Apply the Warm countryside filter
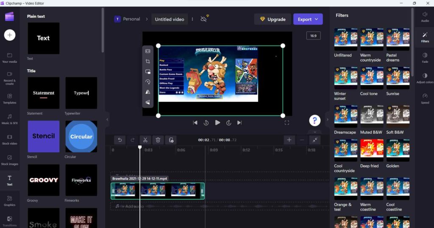The height and width of the screenshot is (228, 434). [372, 39]
